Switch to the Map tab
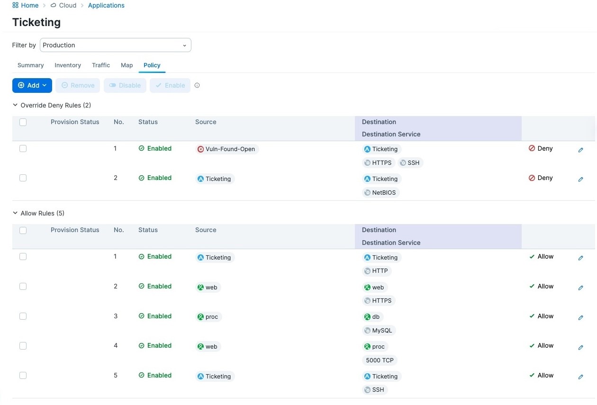597x405 pixels. (x=127, y=65)
